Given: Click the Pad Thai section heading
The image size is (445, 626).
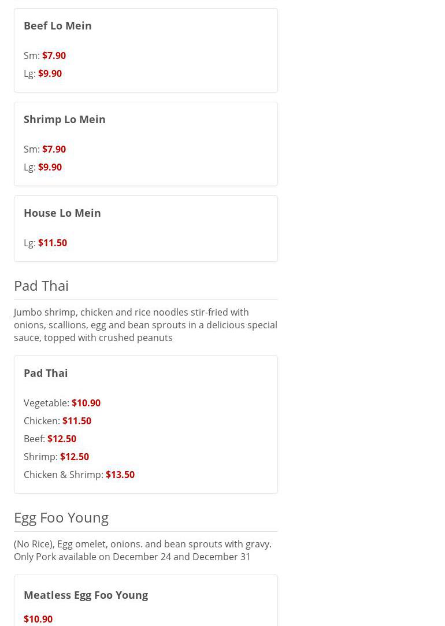Looking at the screenshot, I should coord(41,286).
